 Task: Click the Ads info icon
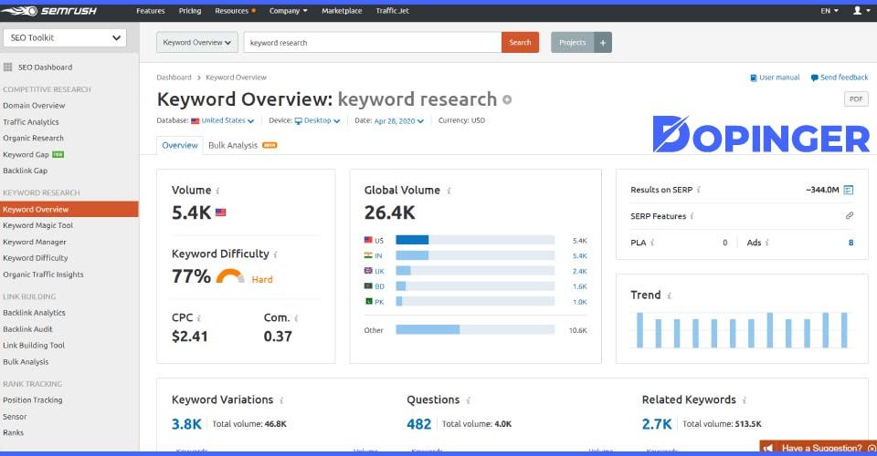point(766,243)
